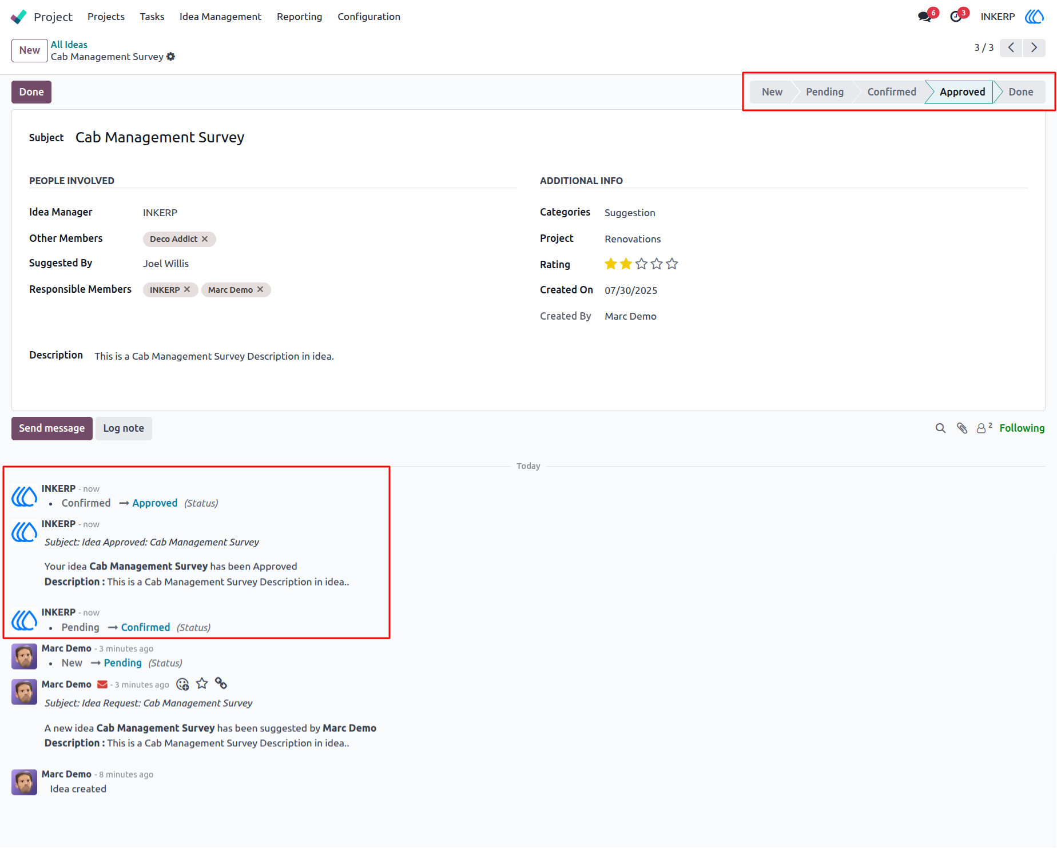Image resolution: width=1057 pixels, height=848 pixels.
Task: Show followers list icon
Action: click(984, 428)
